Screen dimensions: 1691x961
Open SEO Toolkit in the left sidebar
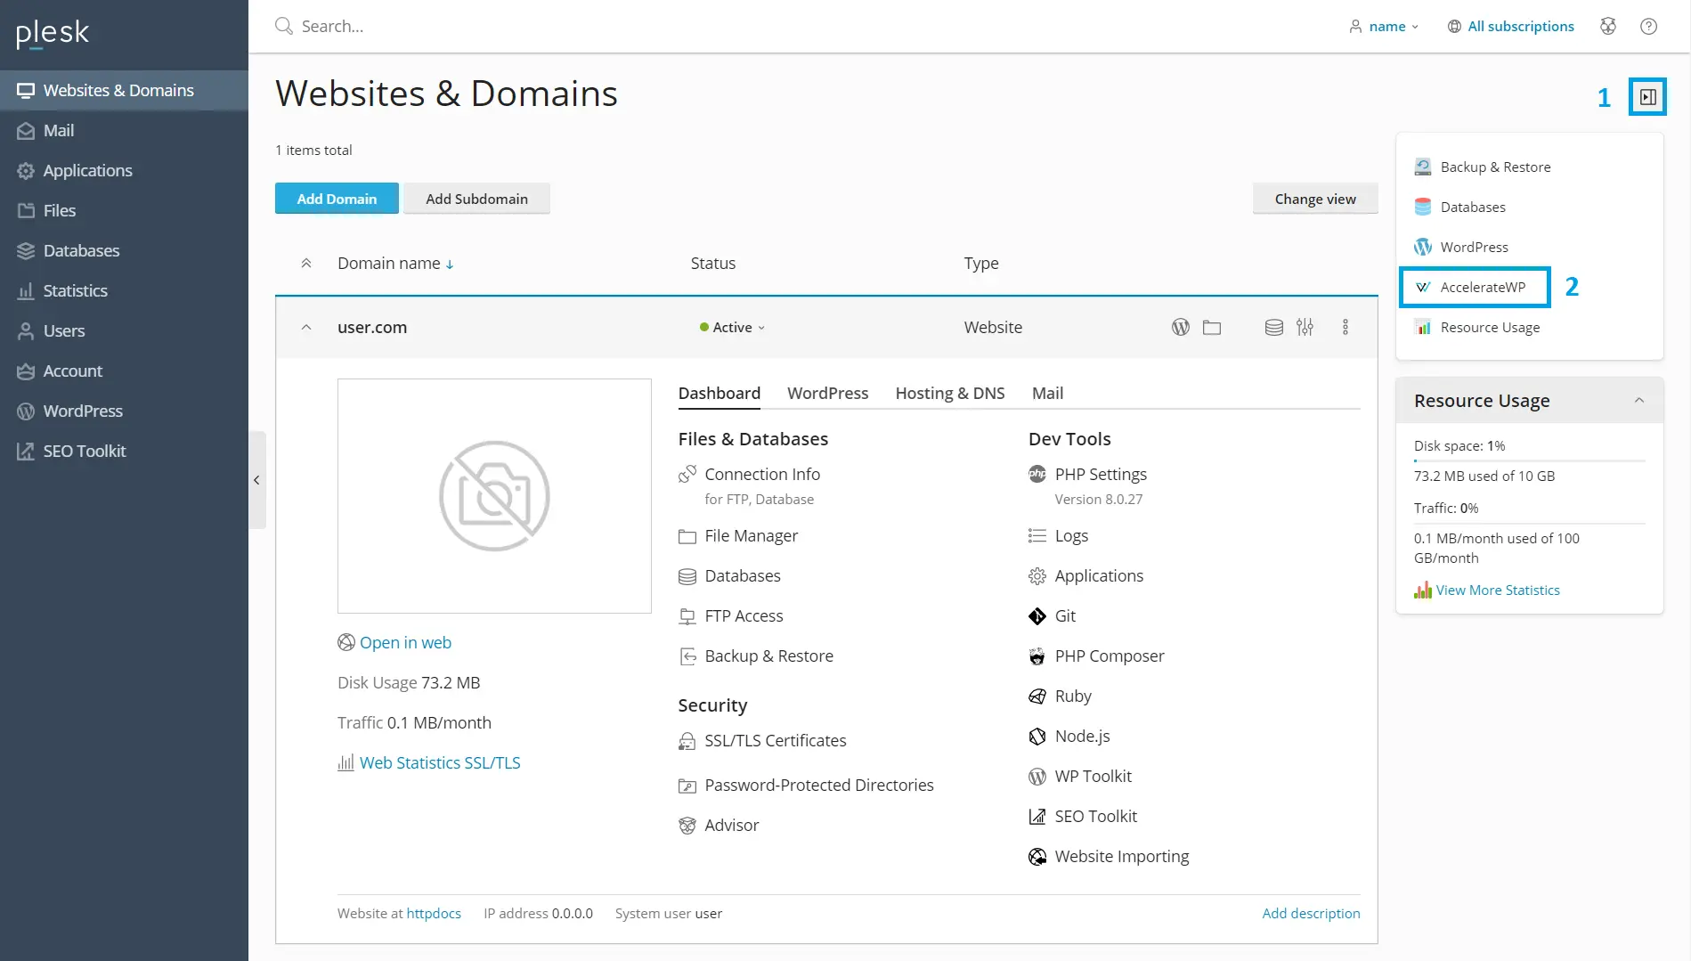124,451
